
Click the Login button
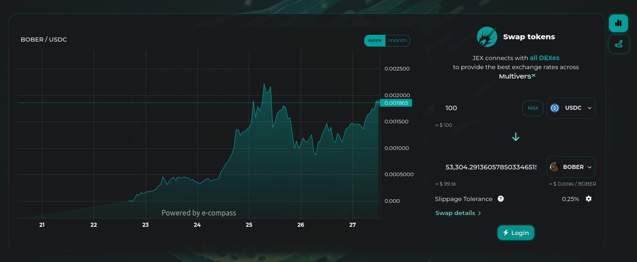[515, 233]
